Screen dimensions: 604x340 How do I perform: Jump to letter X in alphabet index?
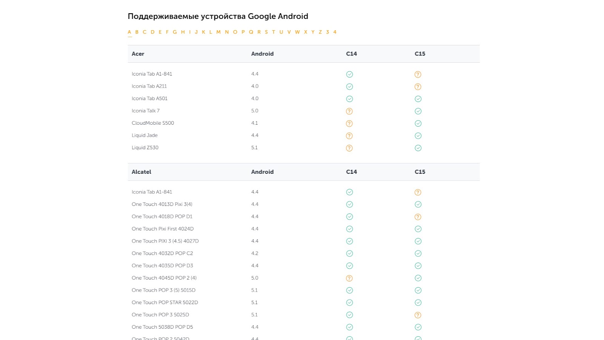[306, 32]
